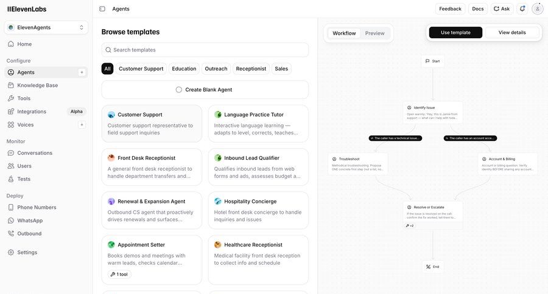The image size is (548, 294).
Task: Filter templates by Customer Support
Action: pos(141,69)
